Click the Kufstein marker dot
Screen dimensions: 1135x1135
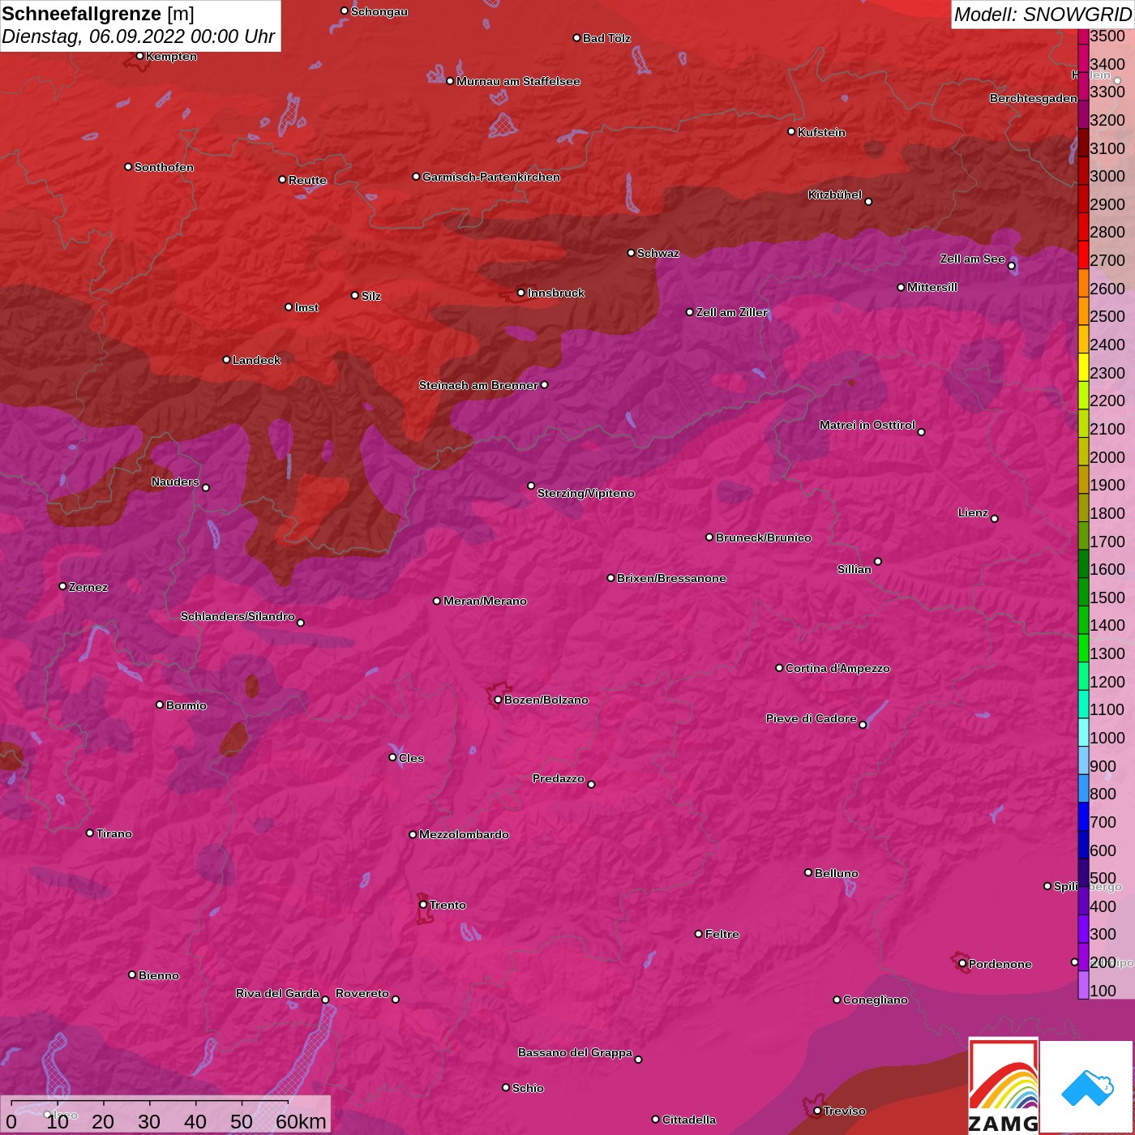tap(791, 131)
